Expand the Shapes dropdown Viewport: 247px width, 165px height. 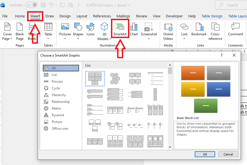tap(78, 31)
